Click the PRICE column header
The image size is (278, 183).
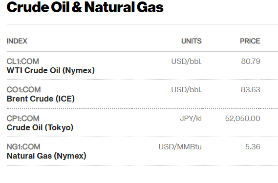pos(250,41)
